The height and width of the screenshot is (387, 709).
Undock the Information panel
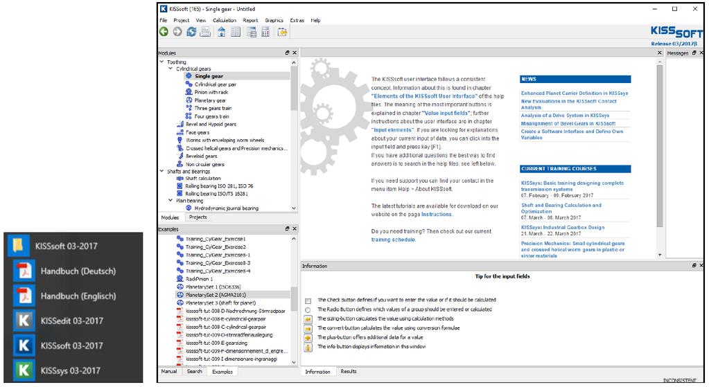(x=694, y=266)
